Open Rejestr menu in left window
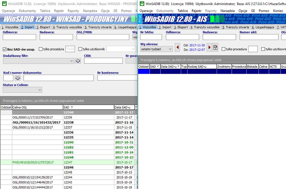 click(x=59, y=11)
